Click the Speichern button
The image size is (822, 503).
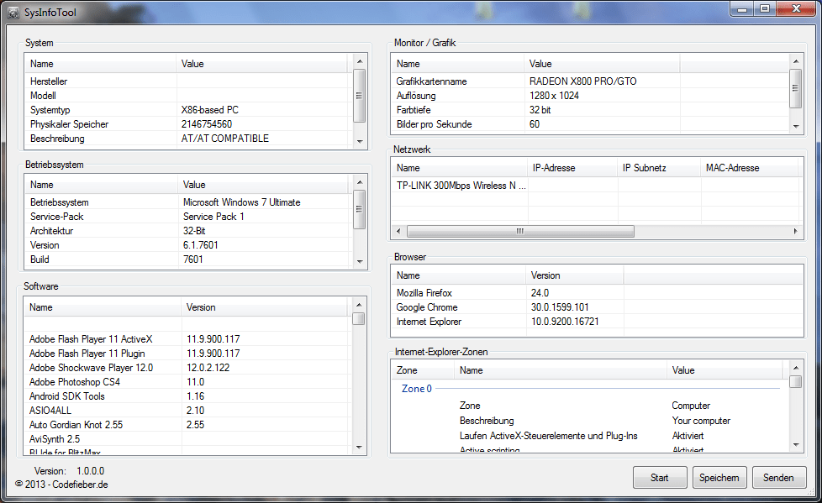pyautogui.click(x=719, y=477)
